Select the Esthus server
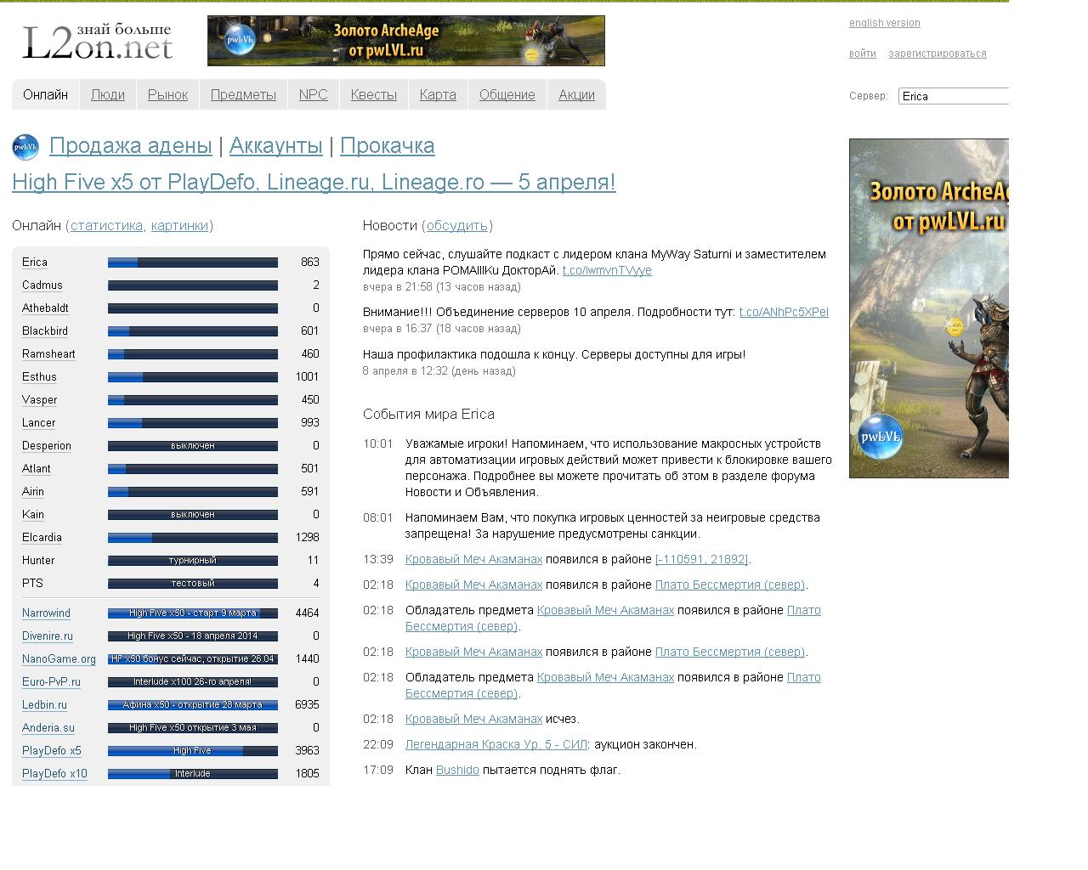Viewport: 1088px width, 870px height. [x=39, y=377]
